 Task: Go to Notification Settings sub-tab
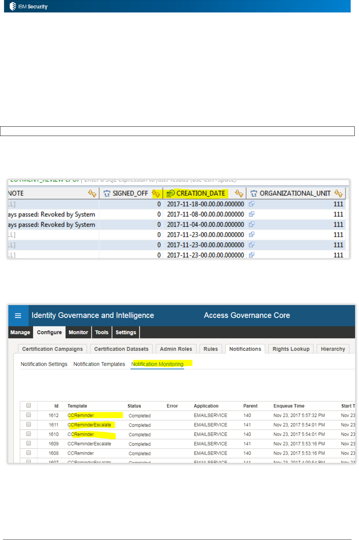(44, 364)
